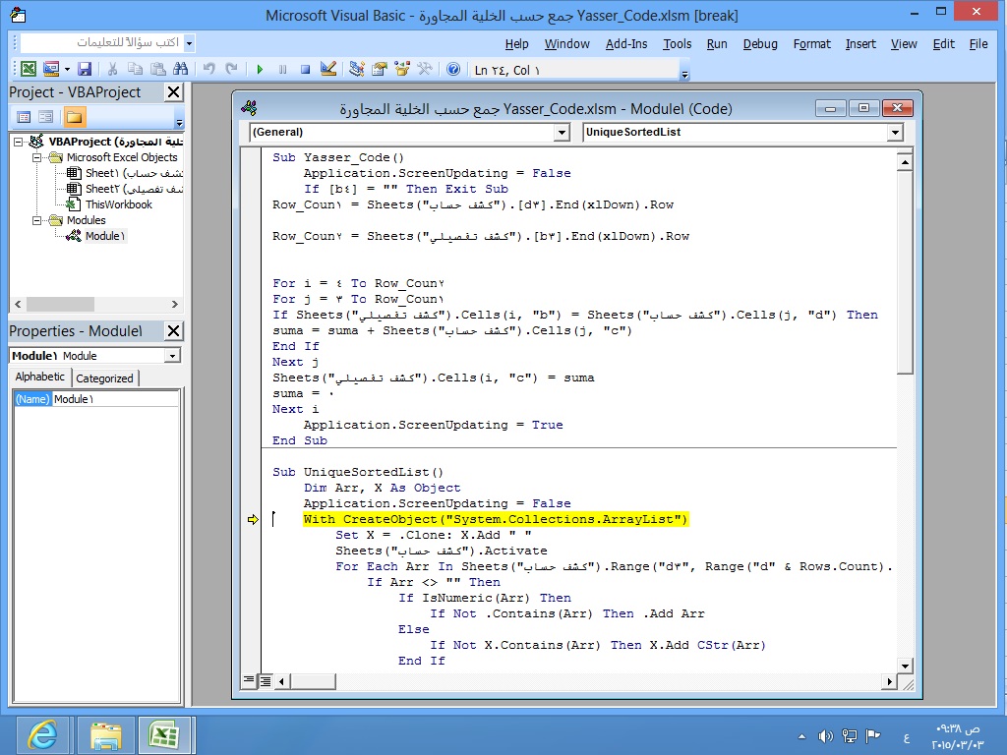Open the UniqueSortedList procedure dropdown
Viewport: 1007px width, 755px height.
(895, 133)
